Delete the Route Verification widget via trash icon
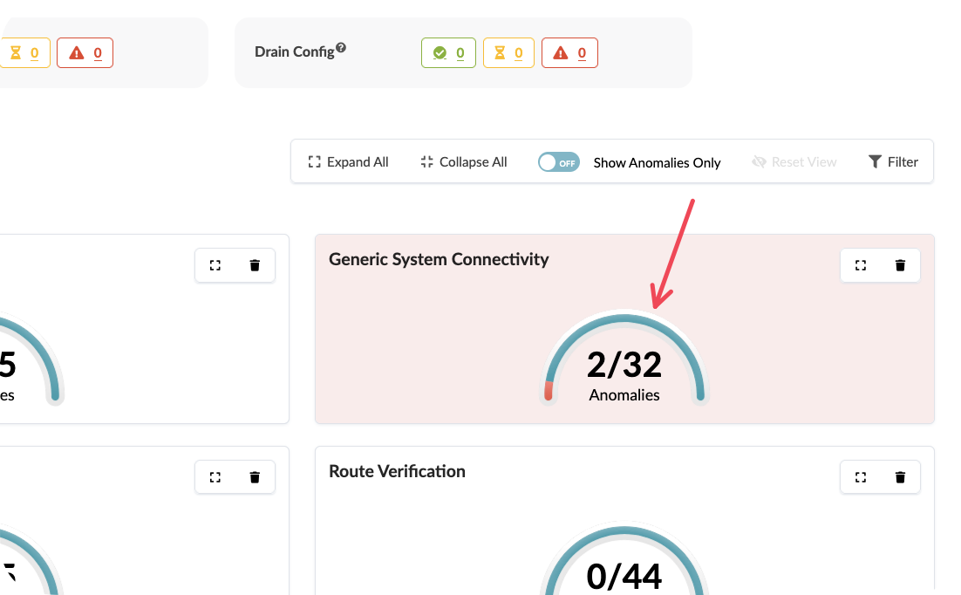 click(x=900, y=477)
